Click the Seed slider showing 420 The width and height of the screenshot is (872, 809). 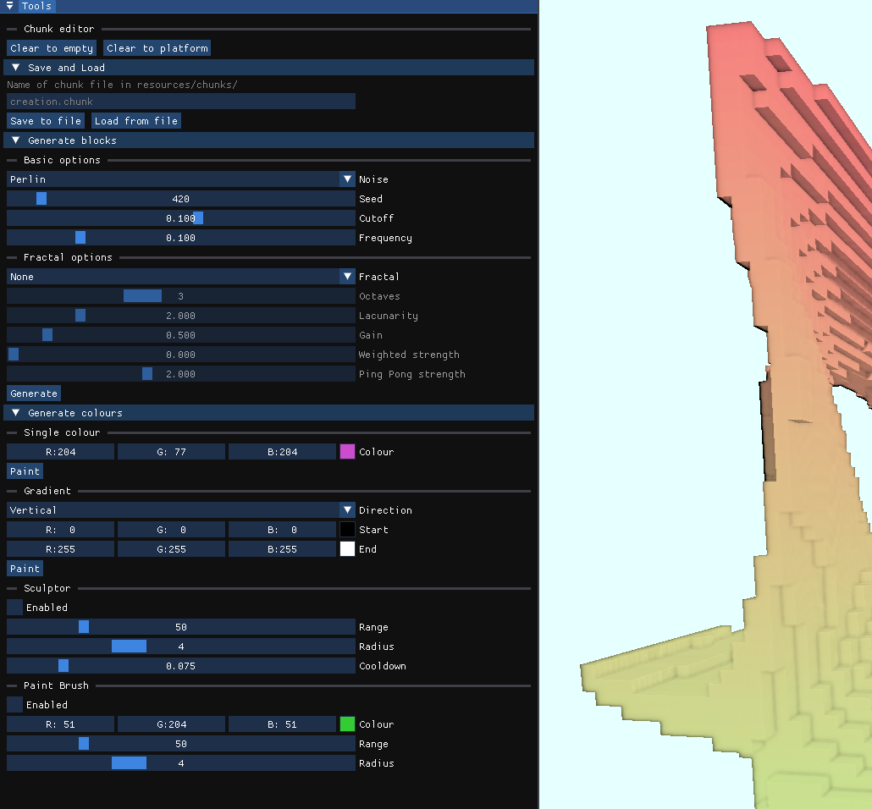pyautogui.click(x=180, y=199)
